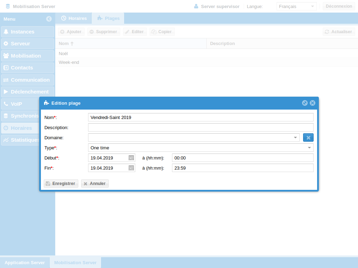Click the Description input field in dialog
This screenshot has width=358, height=268.
(201, 127)
